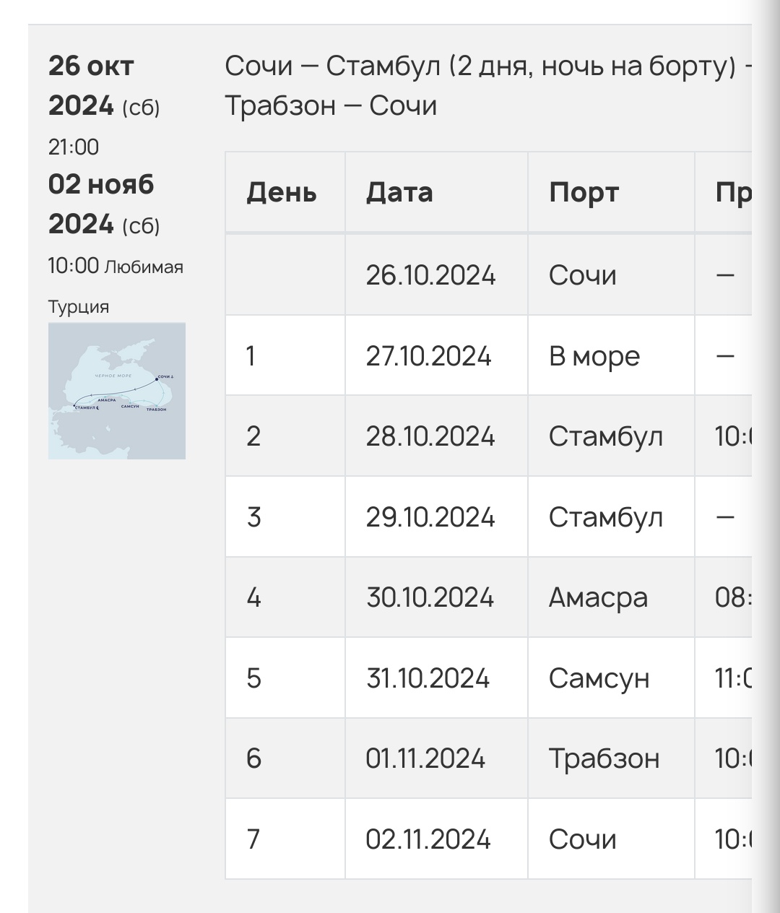780x913 pixels.
Task: Click the Турция country label
Action: coord(79,307)
